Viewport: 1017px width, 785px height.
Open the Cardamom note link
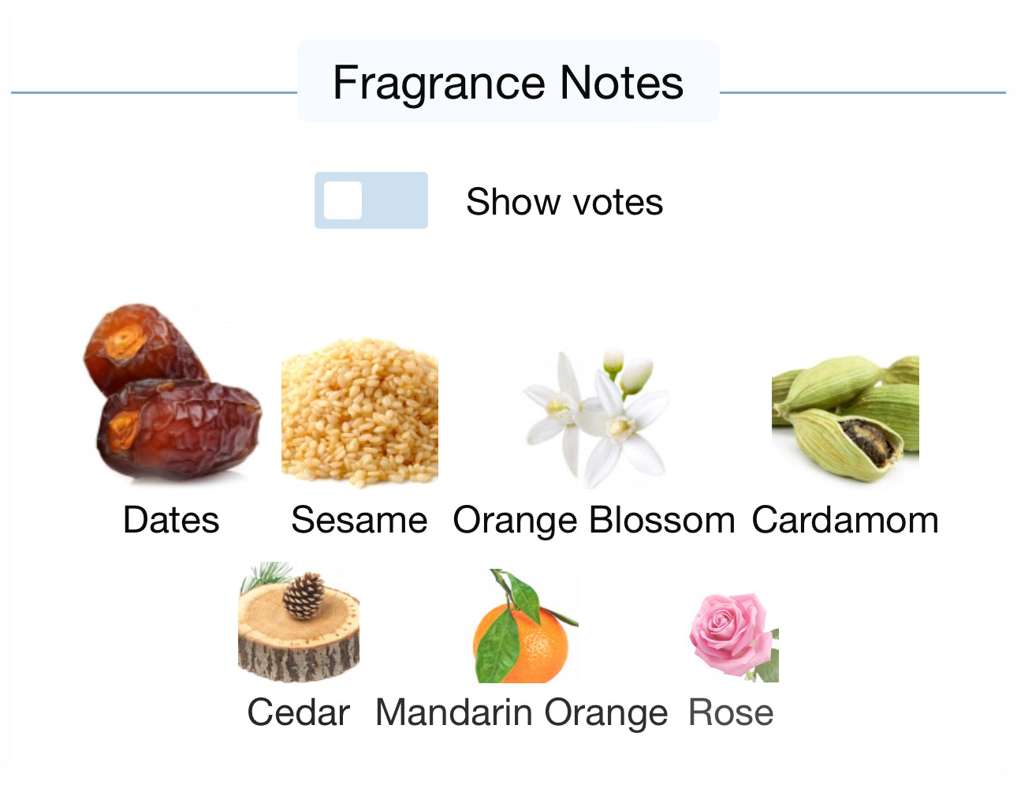(845, 521)
